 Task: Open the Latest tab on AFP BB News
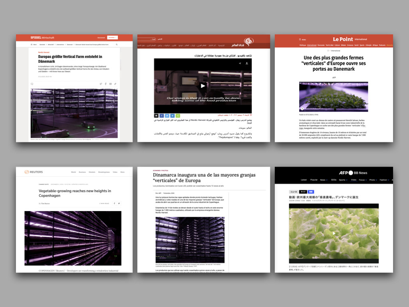pos(304,180)
